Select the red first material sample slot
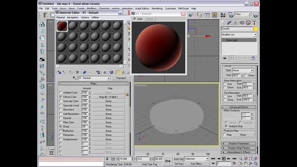 pyautogui.click(x=62, y=26)
